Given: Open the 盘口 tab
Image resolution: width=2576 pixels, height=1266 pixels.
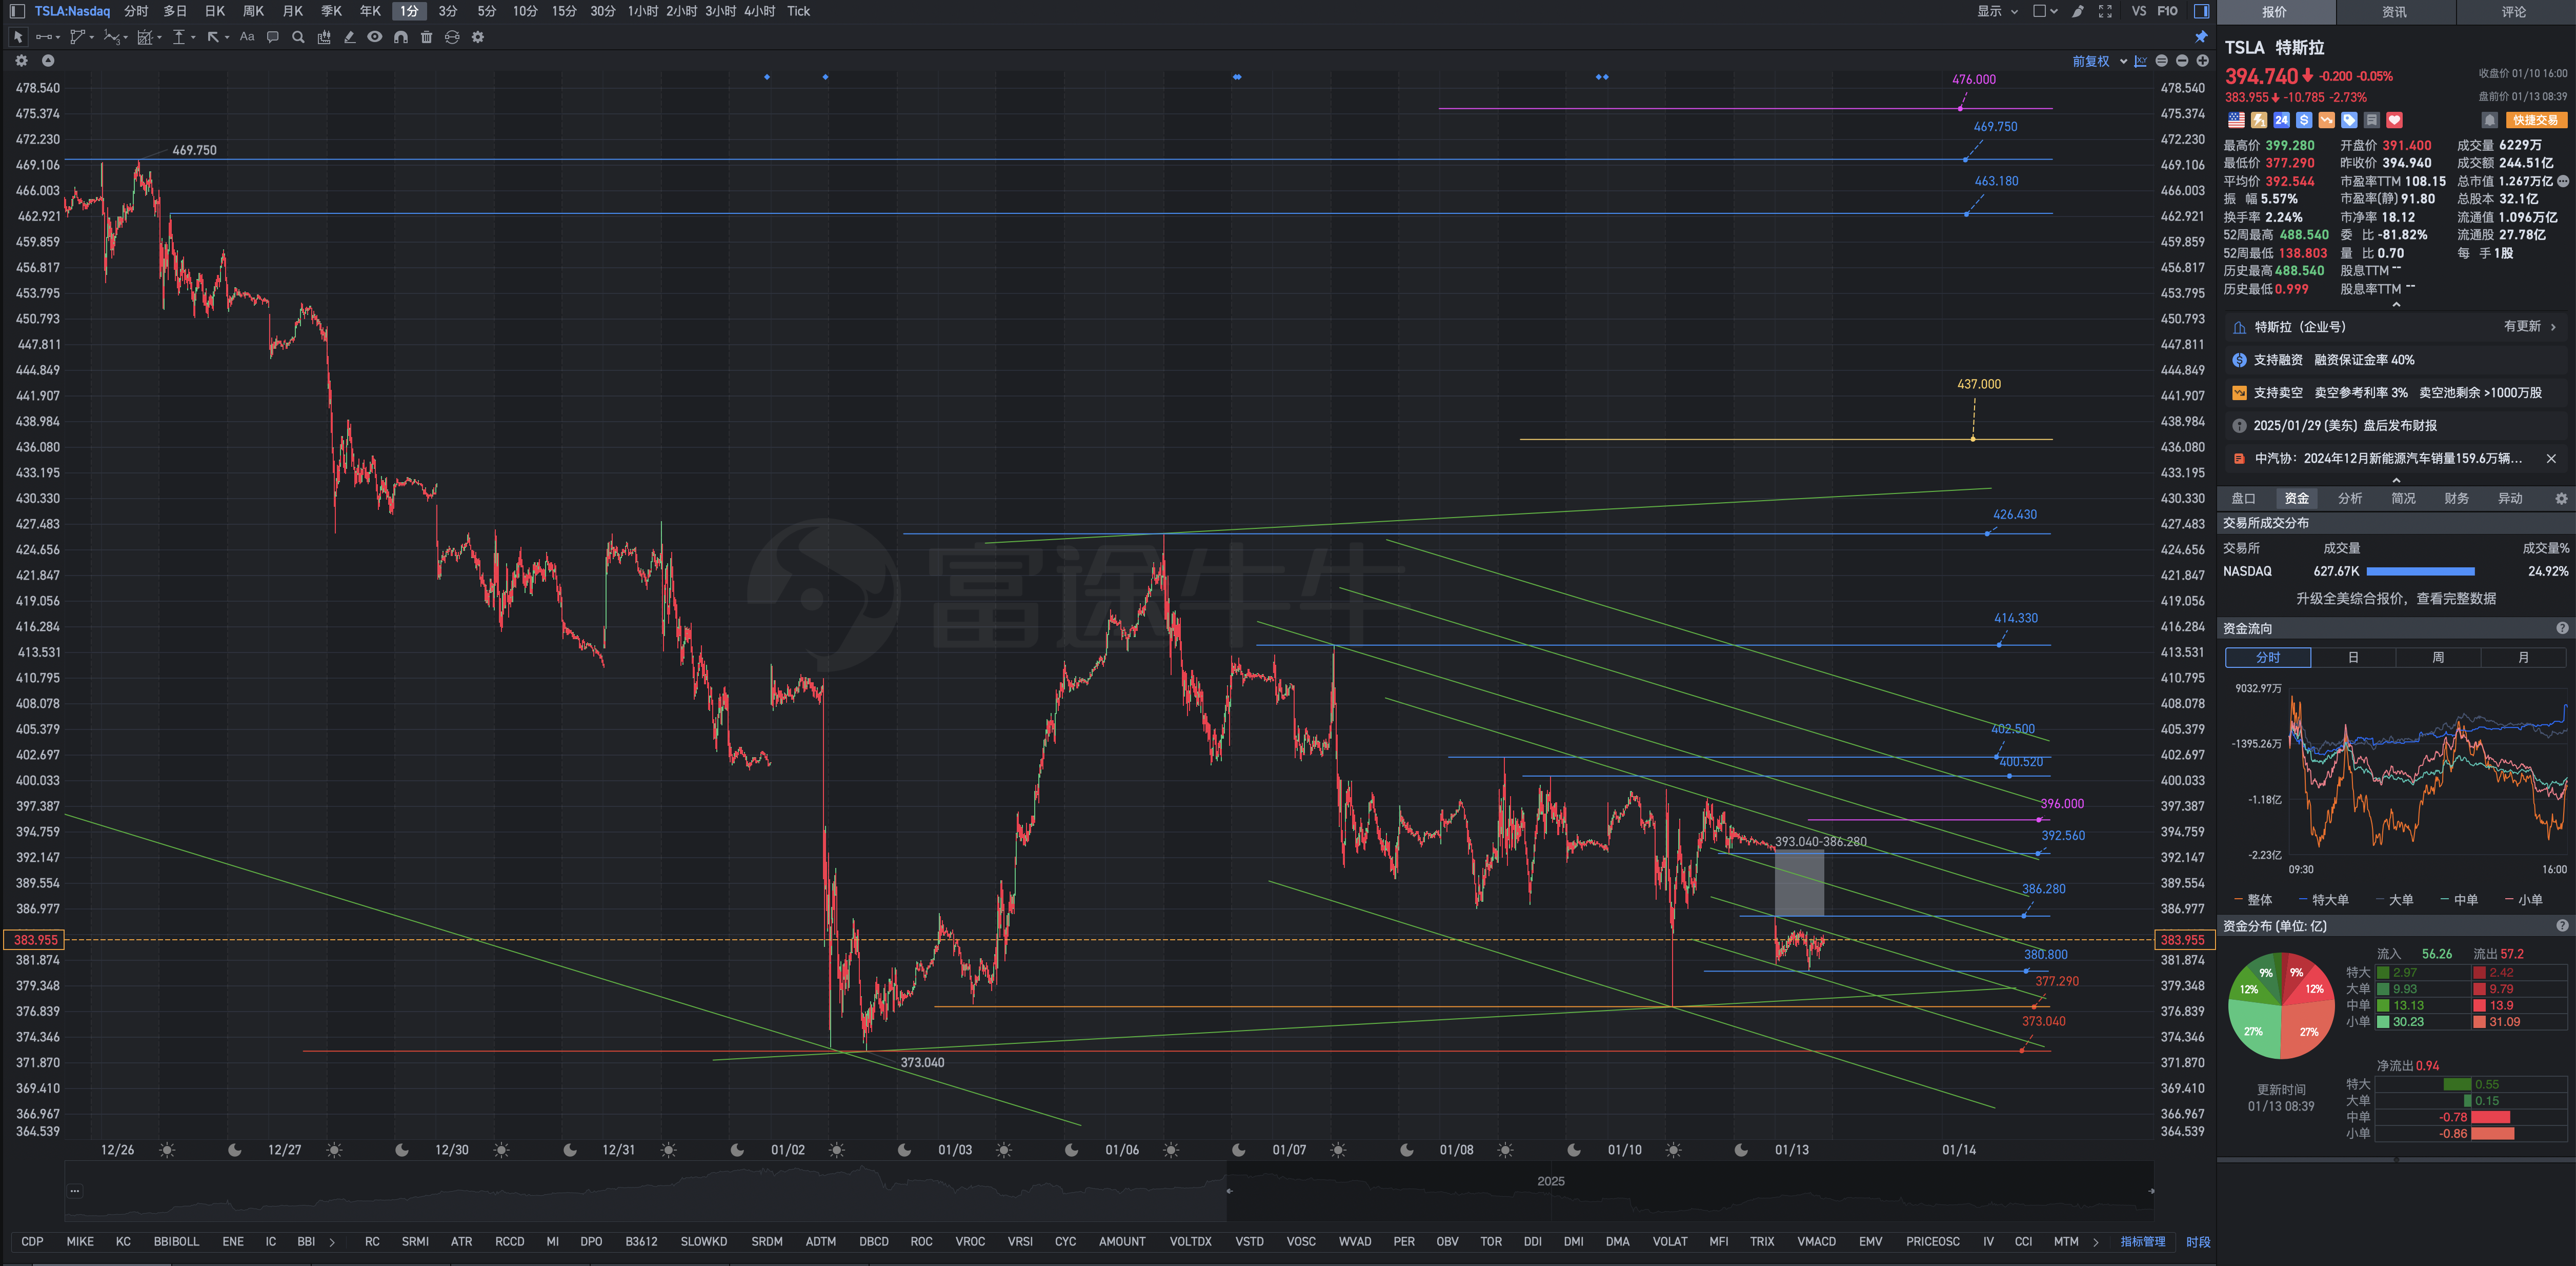Looking at the screenshot, I should pyautogui.click(x=2243, y=499).
